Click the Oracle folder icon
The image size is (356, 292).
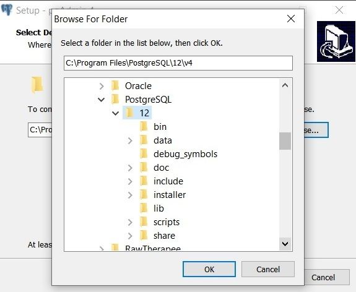tap(115, 86)
